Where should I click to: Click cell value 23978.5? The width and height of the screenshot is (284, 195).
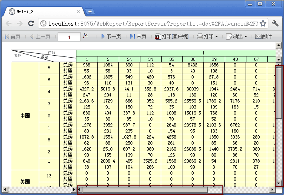[x=192, y=125]
